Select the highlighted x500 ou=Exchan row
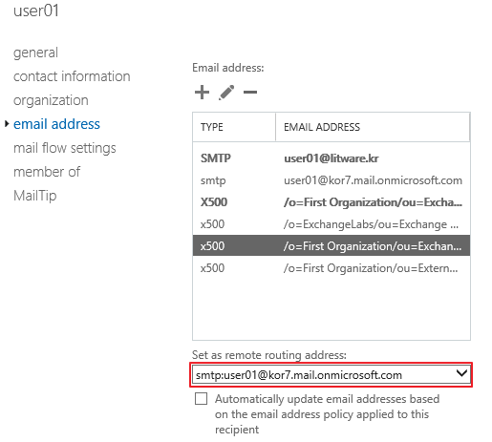This screenshot has height=442, width=492. [x=332, y=245]
